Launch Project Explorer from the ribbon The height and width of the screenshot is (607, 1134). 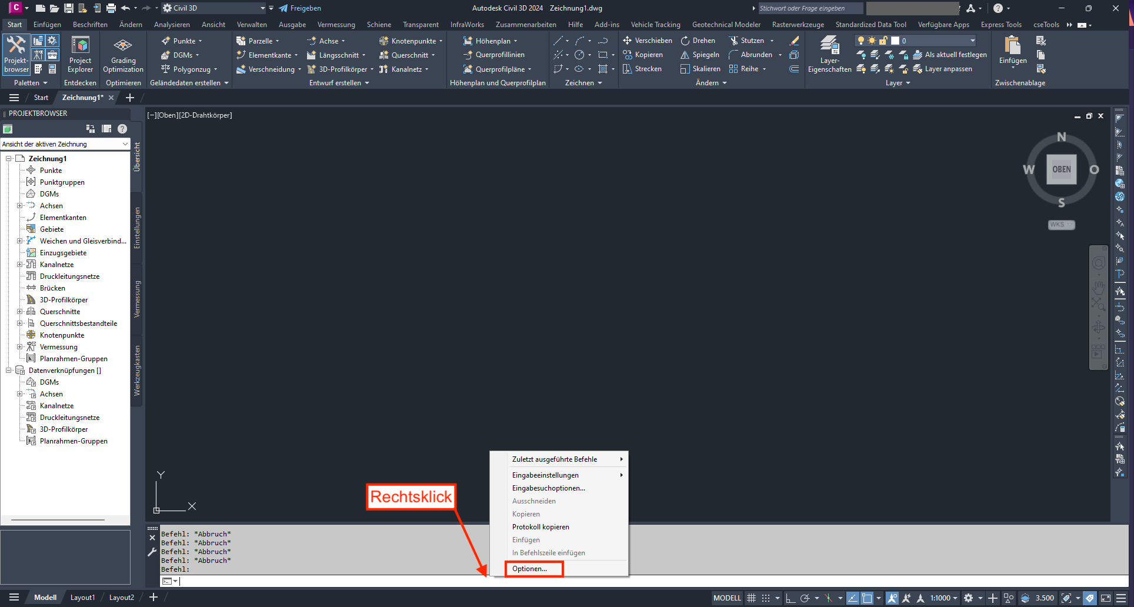pos(80,54)
